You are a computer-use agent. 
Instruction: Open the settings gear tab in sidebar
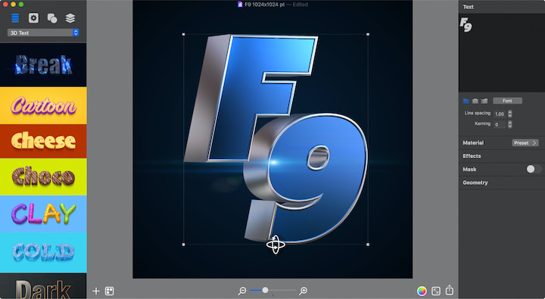pos(33,18)
